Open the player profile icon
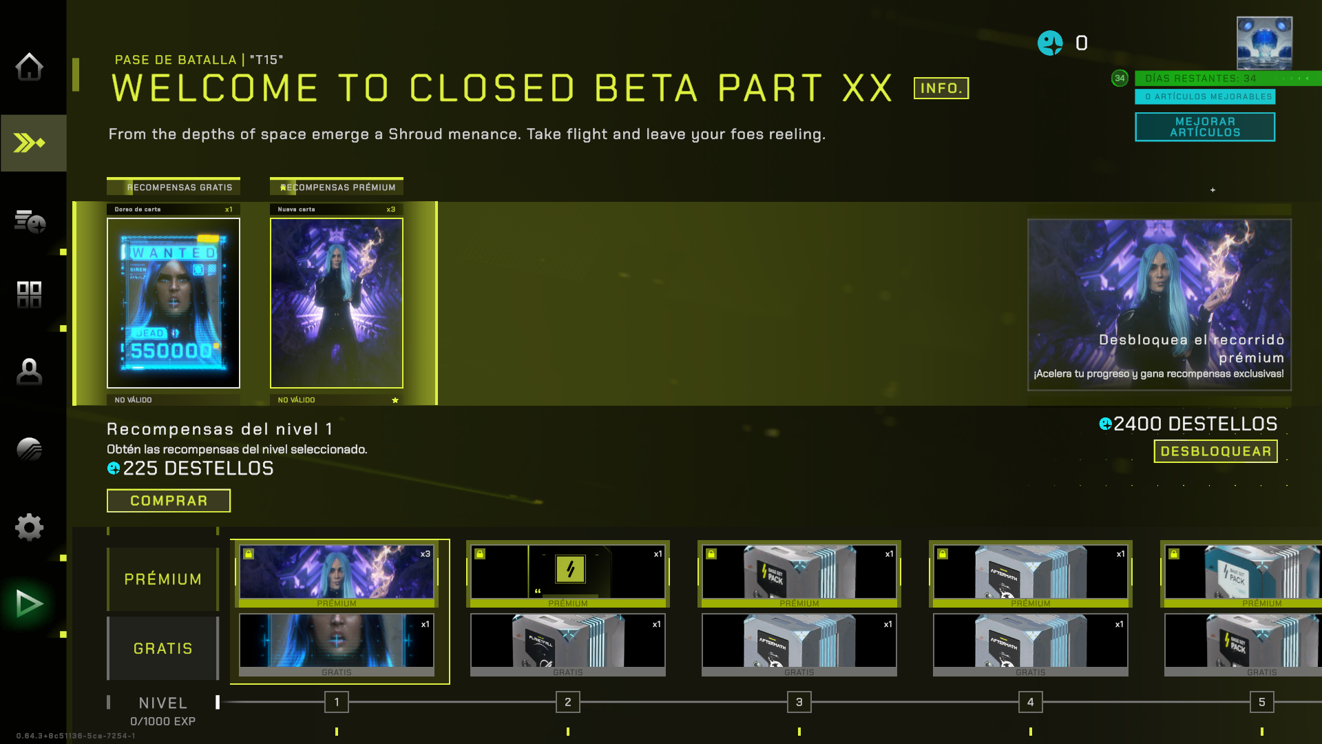This screenshot has width=1322, height=744. [29, 372]
